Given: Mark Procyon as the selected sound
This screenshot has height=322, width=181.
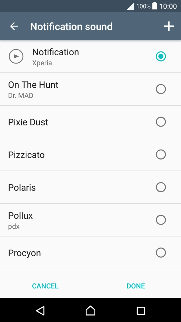Looking at the screenshot, I should tap(161, 253).
